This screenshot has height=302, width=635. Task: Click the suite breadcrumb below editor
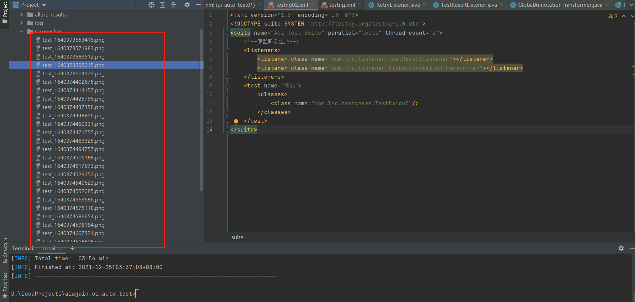point(237,237)
